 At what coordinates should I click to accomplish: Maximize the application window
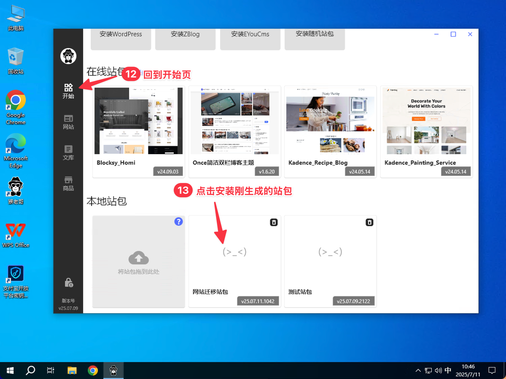click(x=453, y=35)
